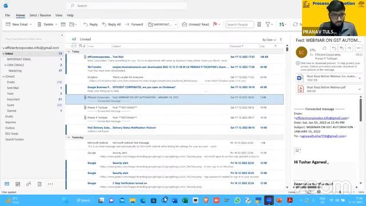Open the Delete dropdown arrow
Image resolution: width=366 pixels, height=206 pixels.
[x=56, y=24]
